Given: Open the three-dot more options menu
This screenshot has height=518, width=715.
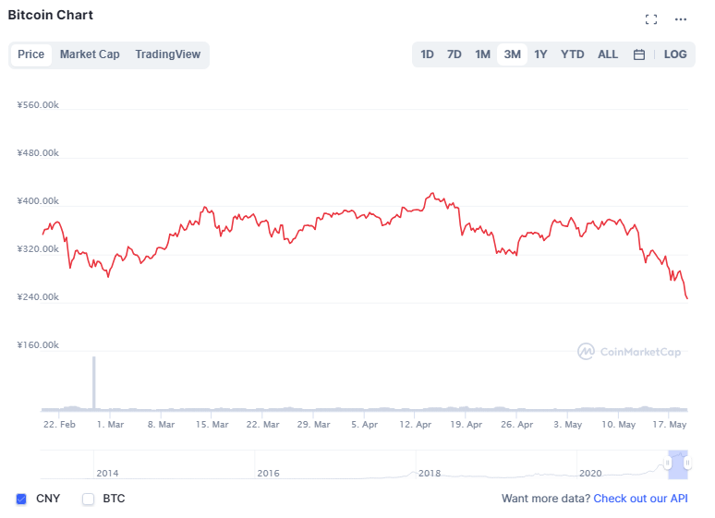Looking at the screenshot, I should coord(681,19).
